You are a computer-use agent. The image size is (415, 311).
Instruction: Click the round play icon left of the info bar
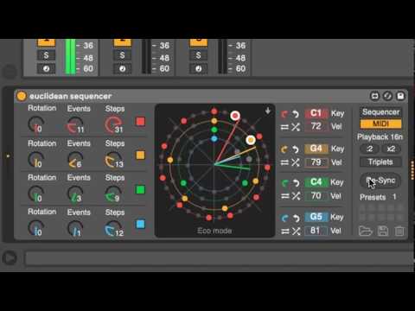(10, 257)
